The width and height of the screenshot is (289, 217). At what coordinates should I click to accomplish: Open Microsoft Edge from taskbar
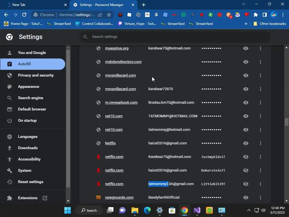coord(147,210)
